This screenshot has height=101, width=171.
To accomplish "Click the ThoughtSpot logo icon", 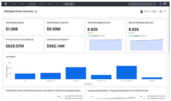I will (6, 4).
